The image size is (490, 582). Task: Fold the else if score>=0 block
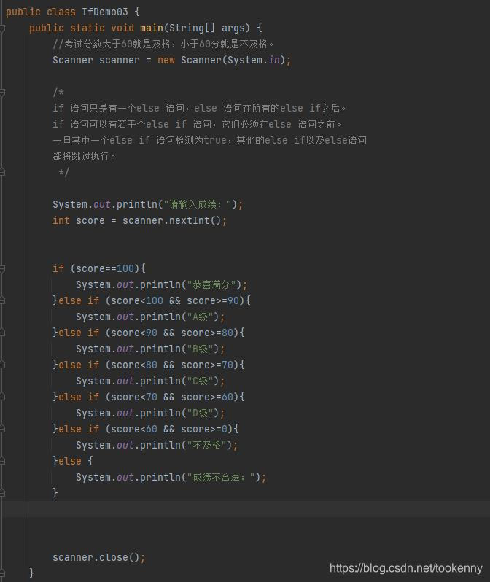click(2, 429)
